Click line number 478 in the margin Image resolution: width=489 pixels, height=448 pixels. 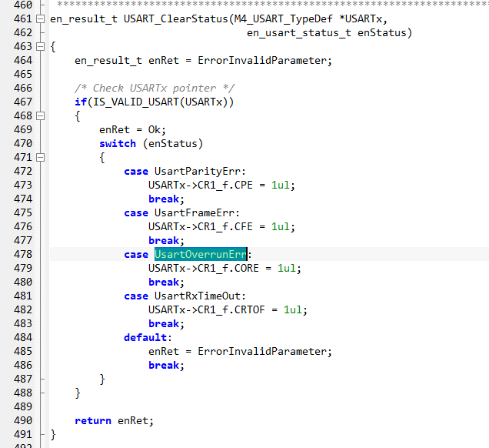(x=23, y=255)
